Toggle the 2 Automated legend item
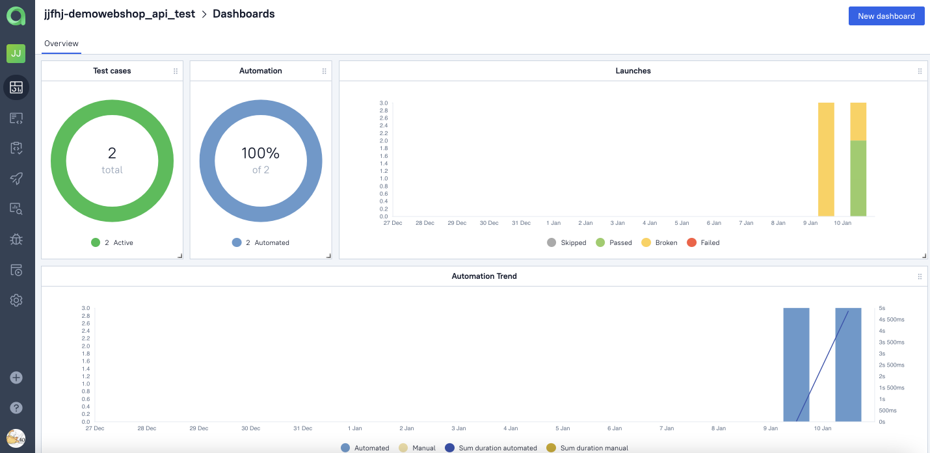 tap(261, 242)
